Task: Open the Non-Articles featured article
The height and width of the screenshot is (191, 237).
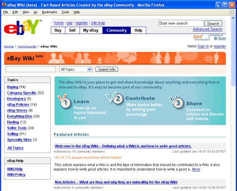Action: (x=116, y=182)
